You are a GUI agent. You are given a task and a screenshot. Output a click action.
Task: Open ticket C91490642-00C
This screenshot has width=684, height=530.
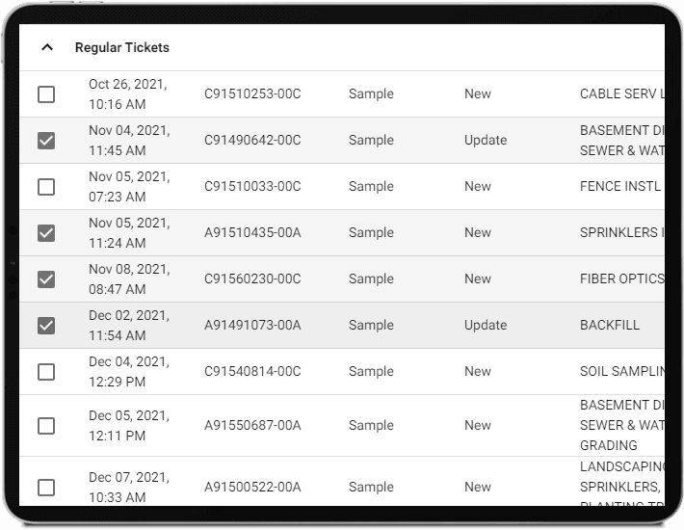tap(252, 140)
